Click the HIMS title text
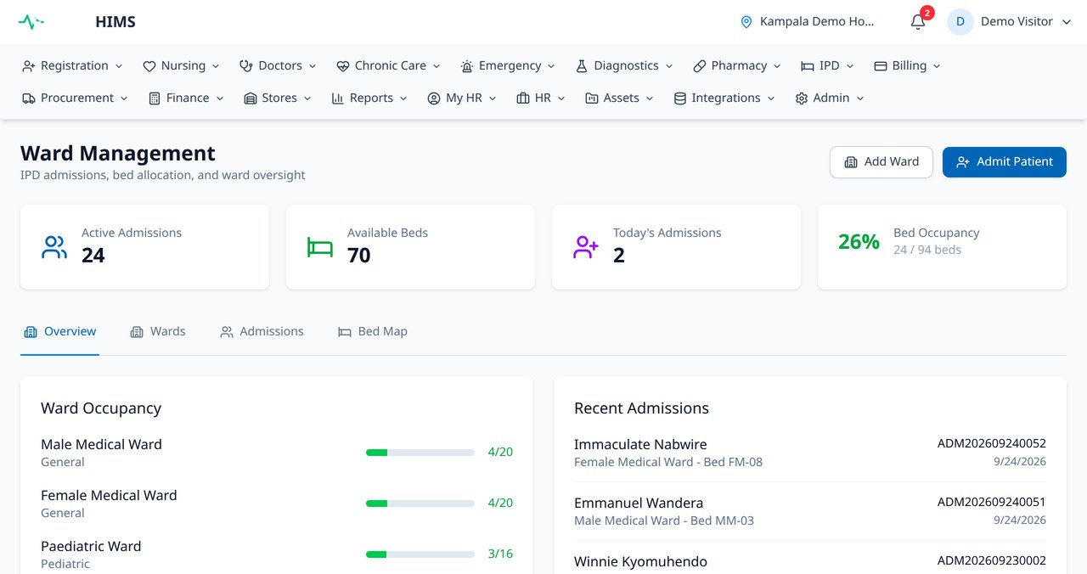 (x=115, y=22)
